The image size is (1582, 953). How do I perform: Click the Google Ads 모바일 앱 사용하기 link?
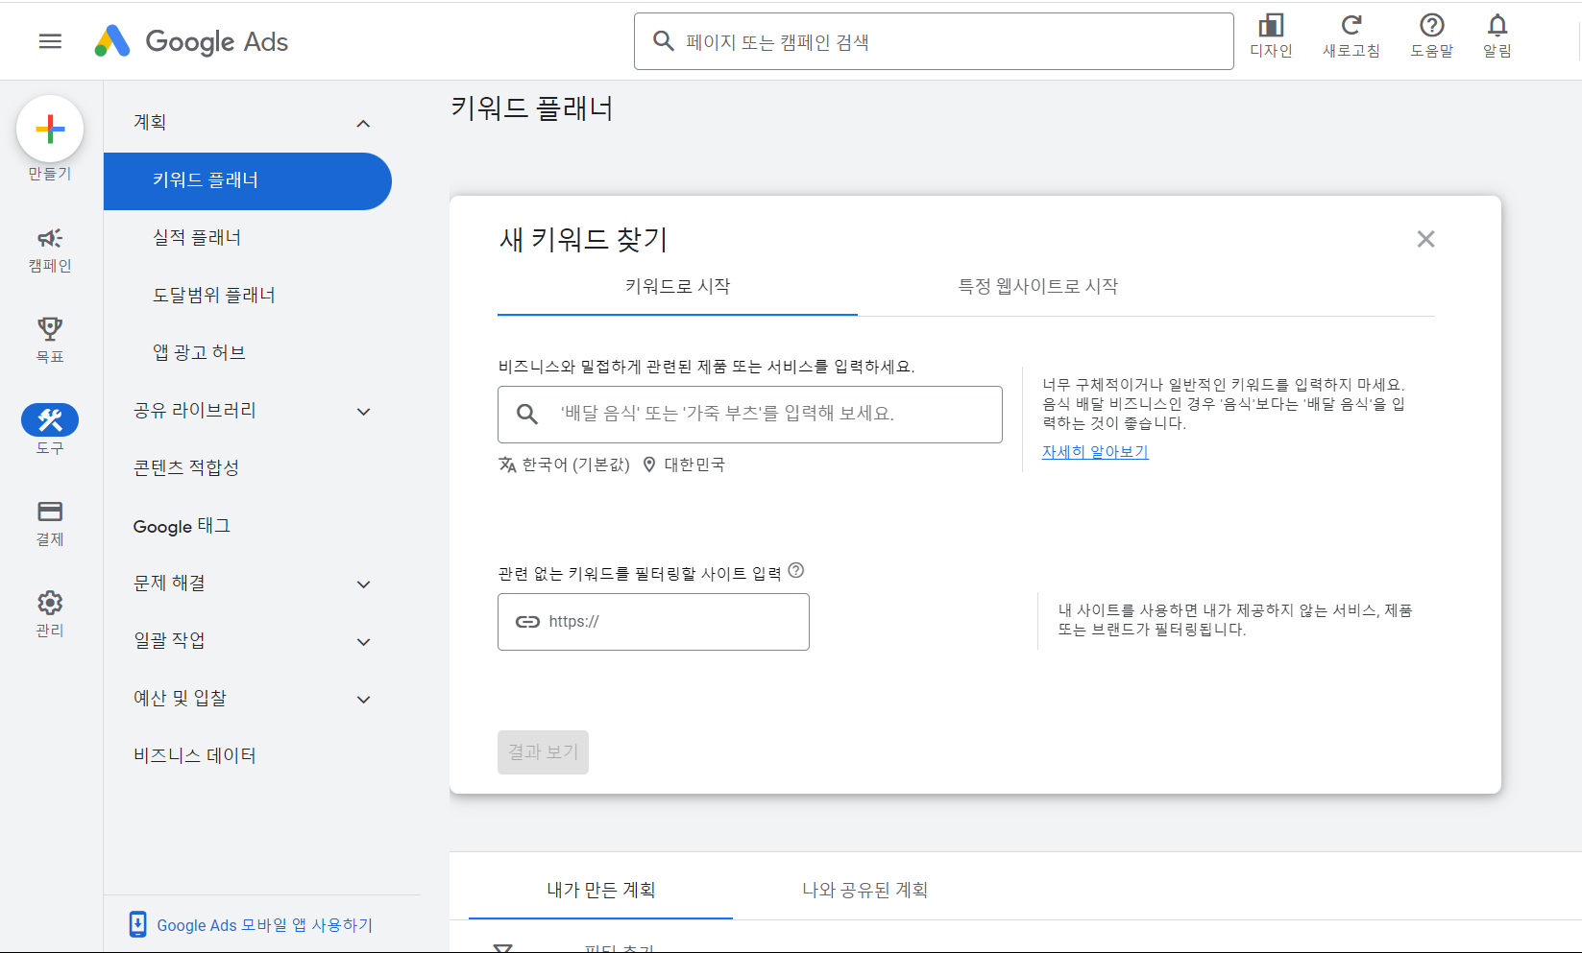[x=265, y=924]
